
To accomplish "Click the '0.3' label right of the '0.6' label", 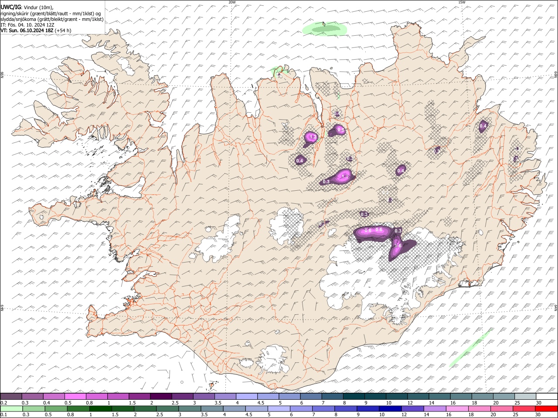I will pos(398,231).
